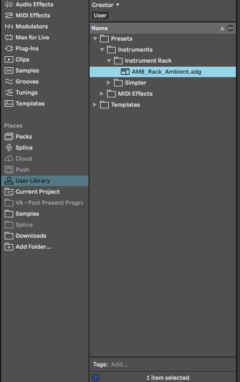Open VA - Past Present Progre folder
This screenshot has width=240, height=382.
[49, 203]
